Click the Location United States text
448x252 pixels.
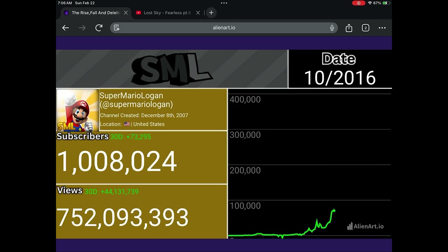click(x=132, y=124)
